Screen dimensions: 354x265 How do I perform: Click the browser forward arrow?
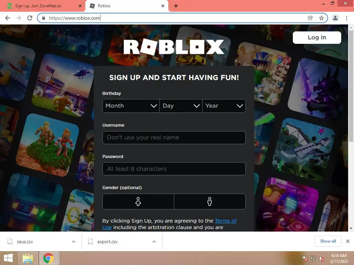(x=19, y=18)
